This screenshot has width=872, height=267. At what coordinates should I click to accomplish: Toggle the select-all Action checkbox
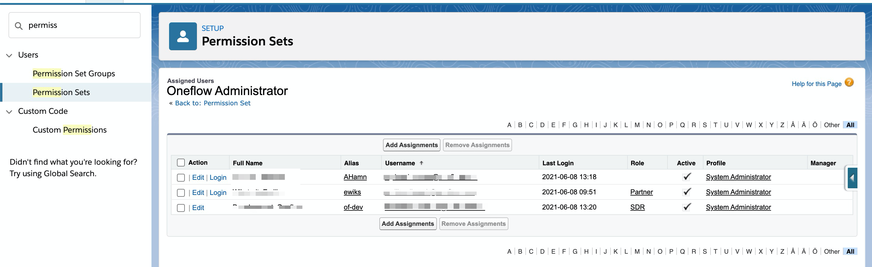pos(181,163)
